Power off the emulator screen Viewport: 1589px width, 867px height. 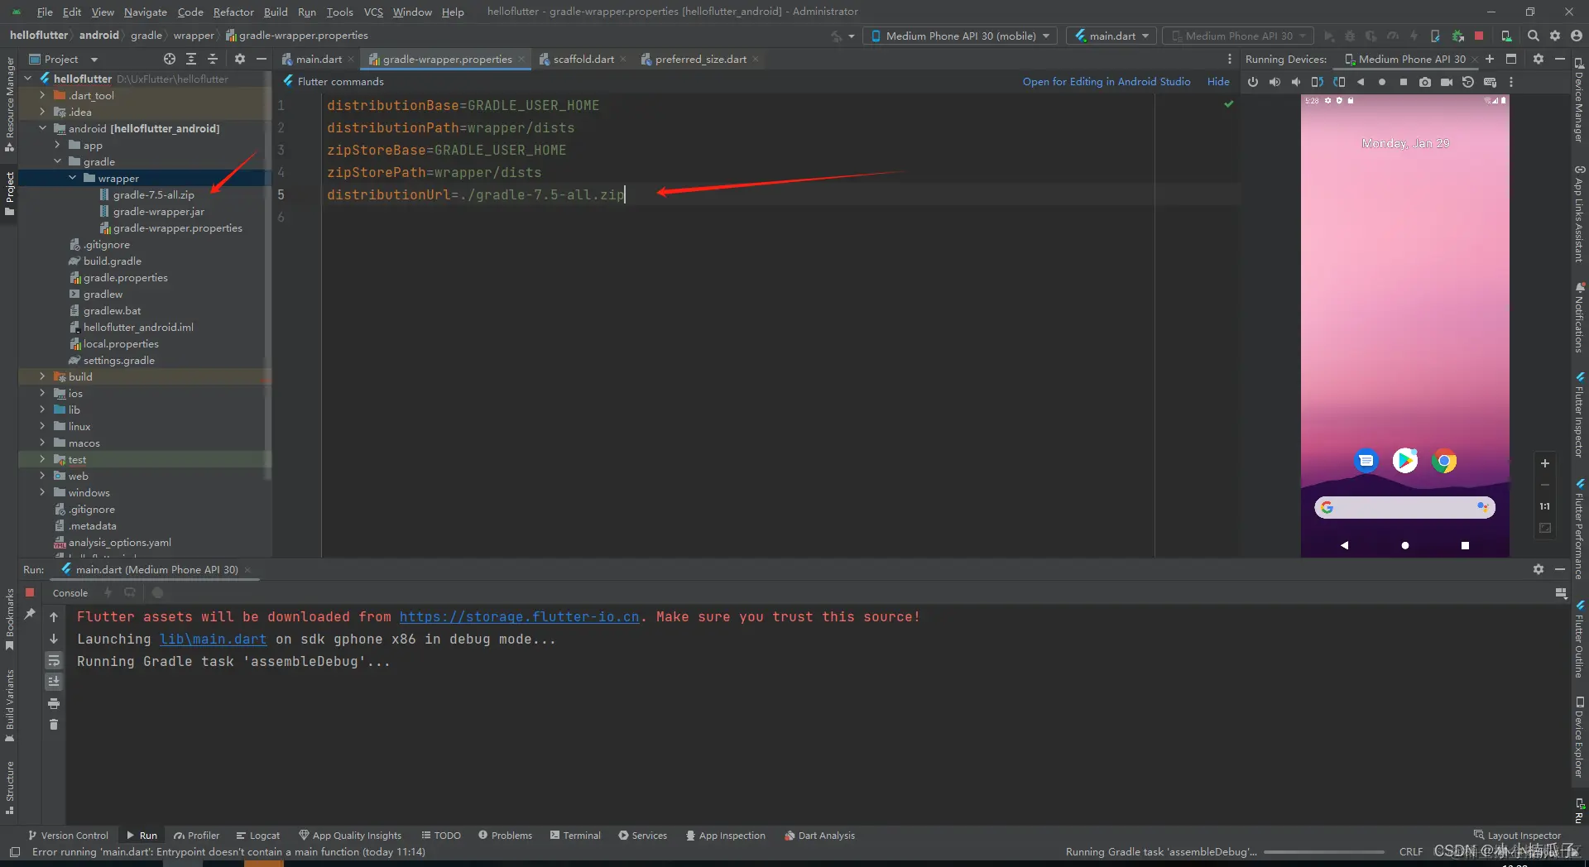[1253, 82]
